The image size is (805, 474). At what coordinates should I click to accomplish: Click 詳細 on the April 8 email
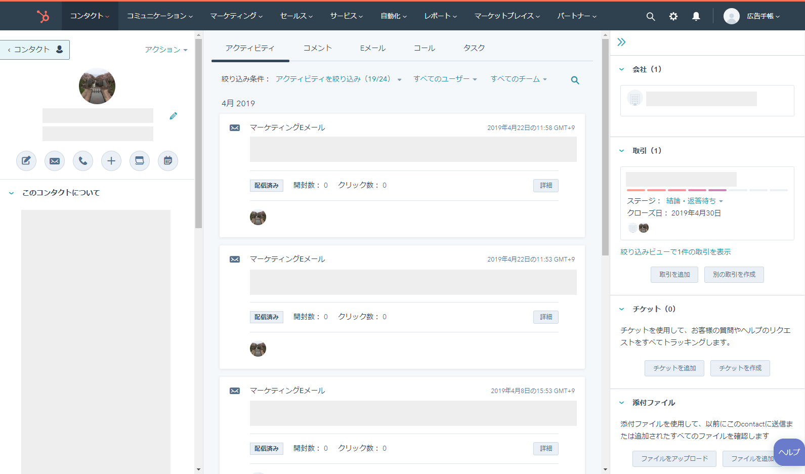[x=546, y=449]
